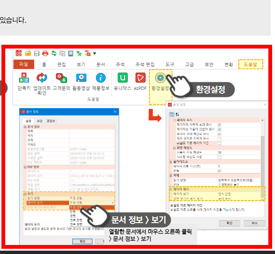Image resolution: width=275 pixels, height=254 pixels.
Task: Collapse 슬라이드쇼 group
Action: point(171,162)
